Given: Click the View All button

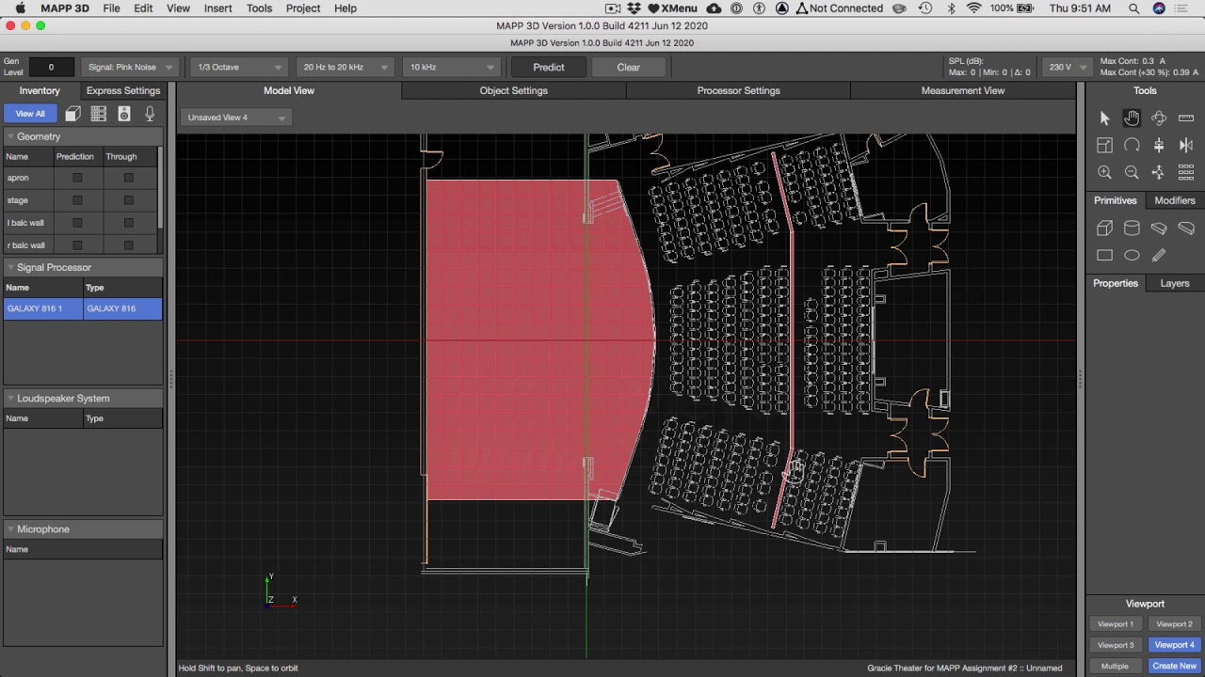Looking at the screenshot, I should click(x=30, y=114).
